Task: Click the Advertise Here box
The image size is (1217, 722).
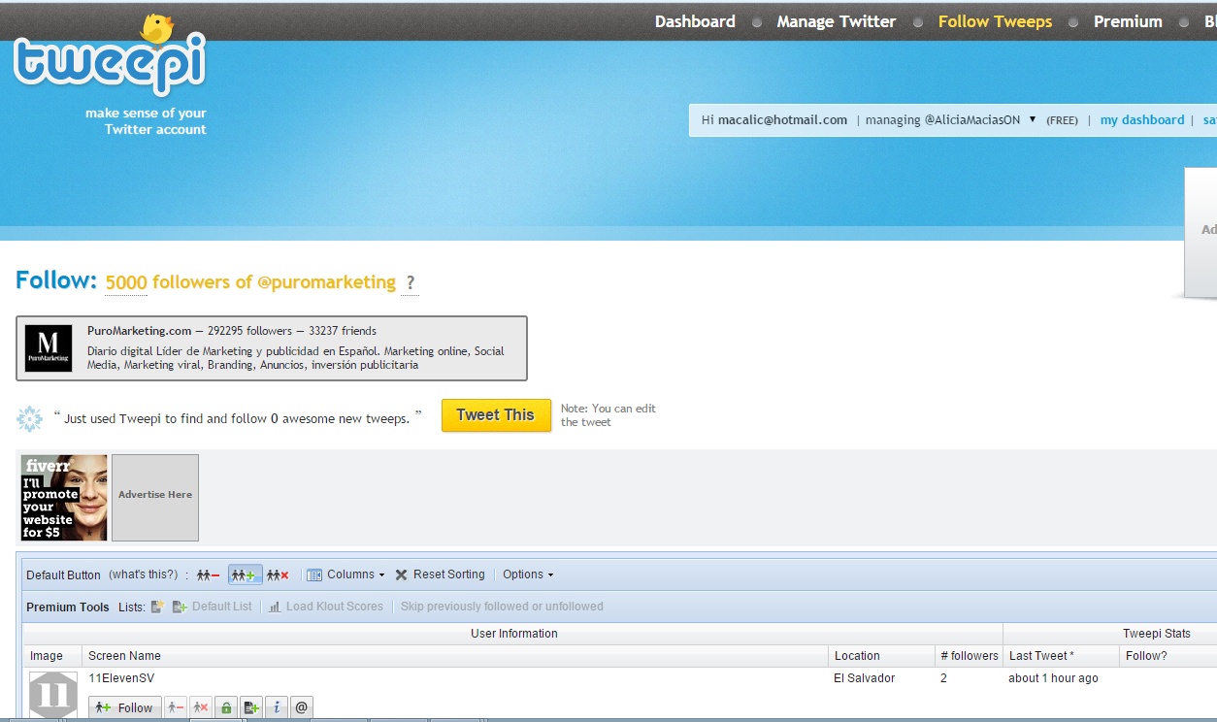Action: tap(155, 498)
